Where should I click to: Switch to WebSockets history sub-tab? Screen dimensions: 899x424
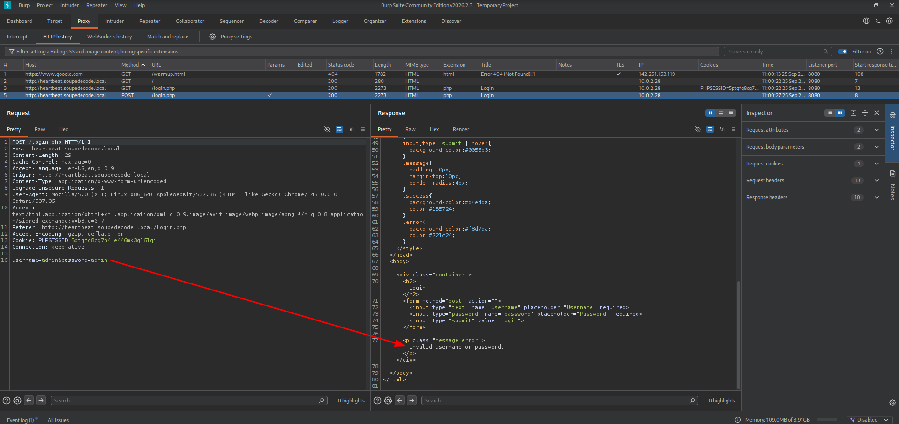click(x=109, y=37)
